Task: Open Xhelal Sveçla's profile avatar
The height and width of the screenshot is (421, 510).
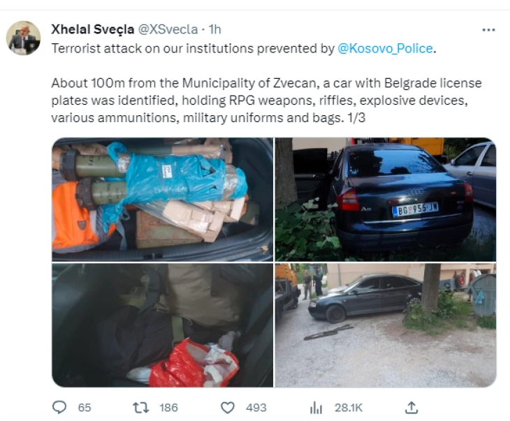Action: tap(23, 38)
